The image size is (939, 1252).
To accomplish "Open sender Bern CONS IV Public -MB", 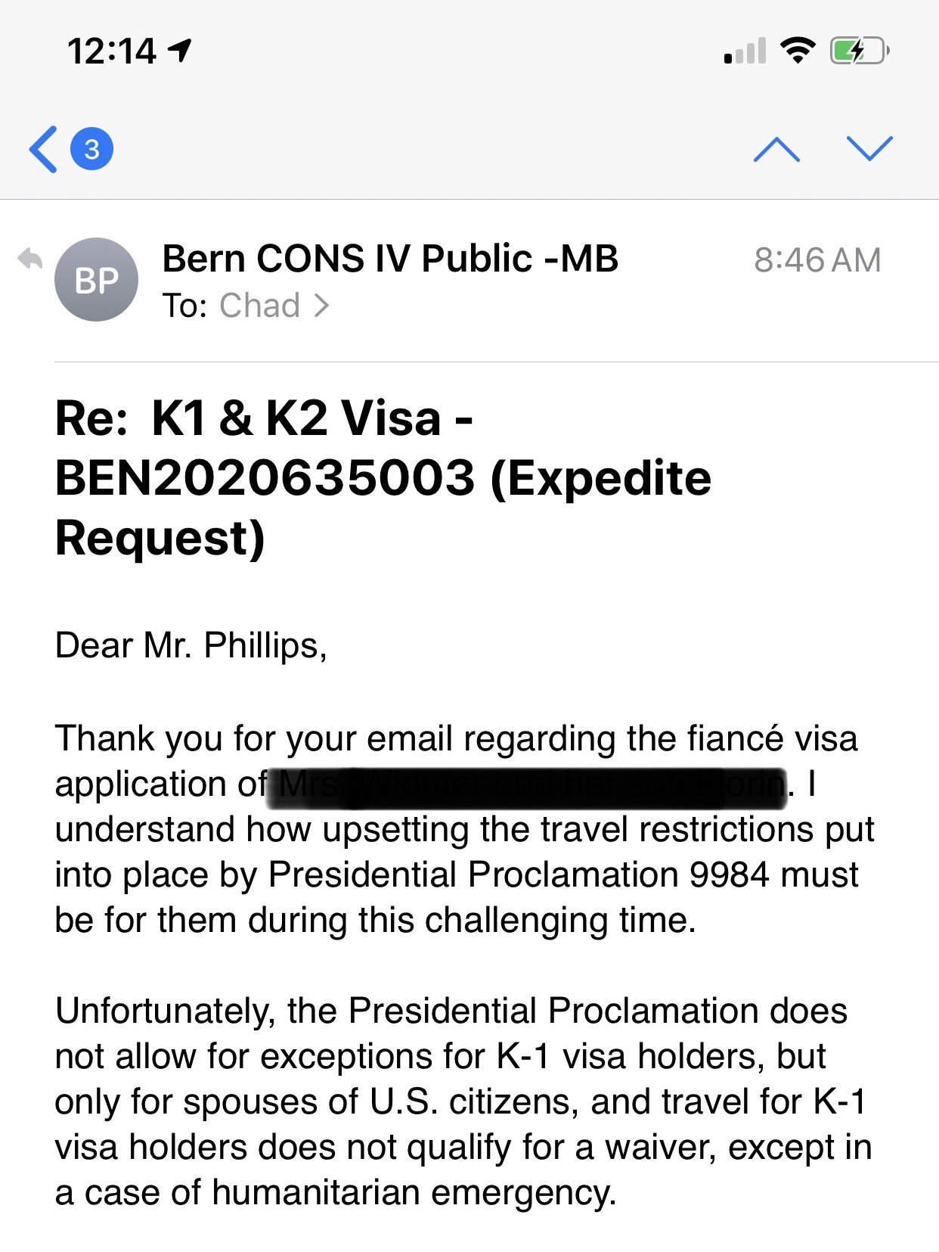I will 390,259.
